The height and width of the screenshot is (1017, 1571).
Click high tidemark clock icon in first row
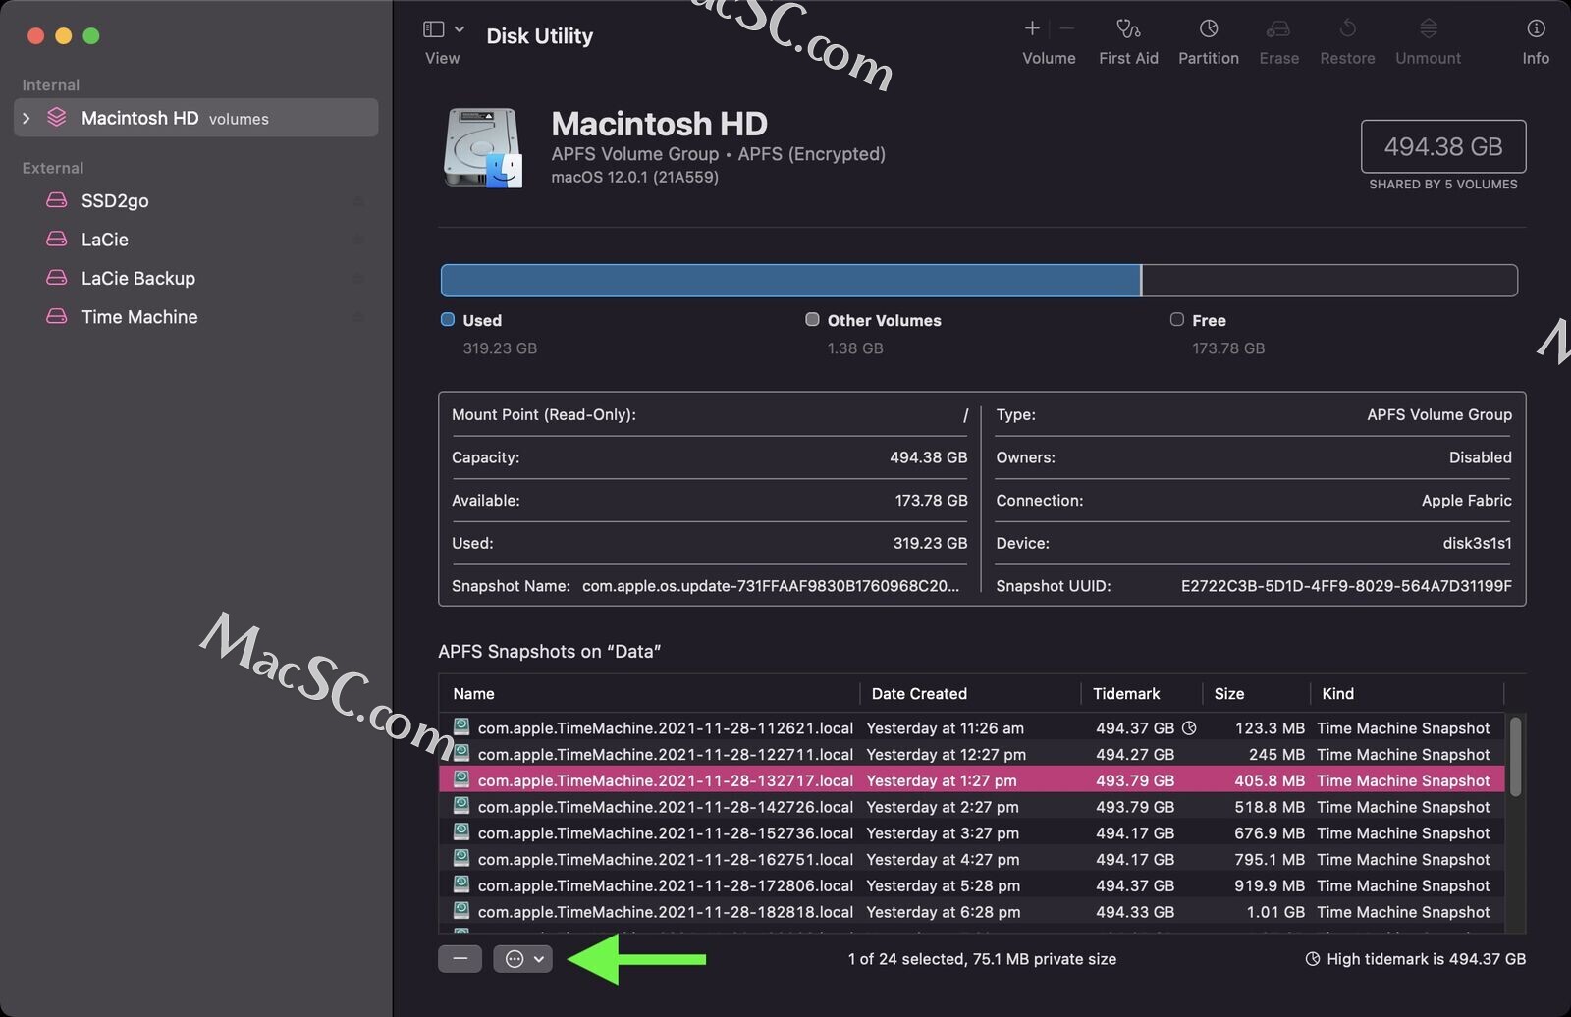tap(1189, 728)
